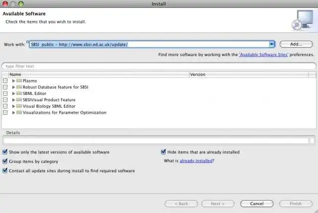Expand Visual Biology SBML Editor node

(13, 106)
